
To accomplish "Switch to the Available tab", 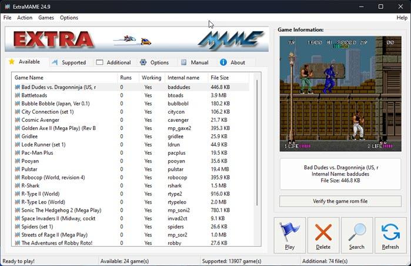I will [x=26, y=62].
